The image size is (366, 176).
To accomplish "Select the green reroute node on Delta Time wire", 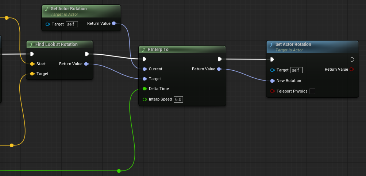I will (119, 171).
